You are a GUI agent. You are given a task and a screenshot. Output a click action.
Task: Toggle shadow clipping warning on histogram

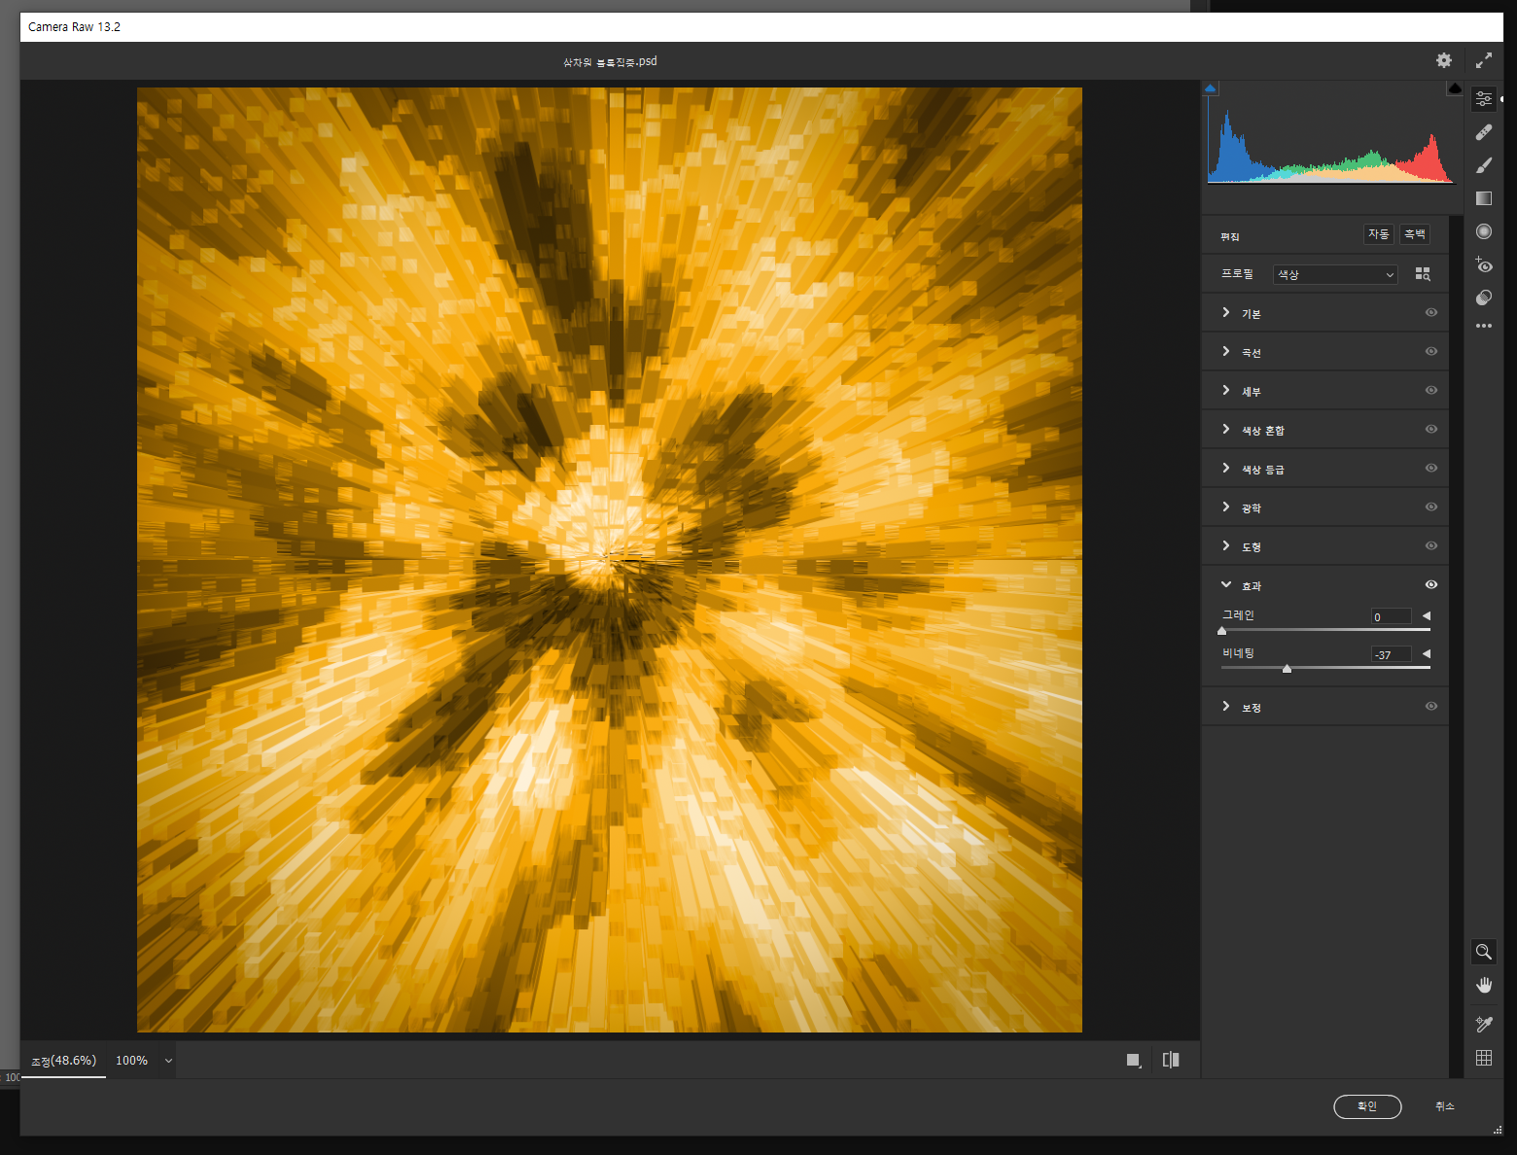1211,88
